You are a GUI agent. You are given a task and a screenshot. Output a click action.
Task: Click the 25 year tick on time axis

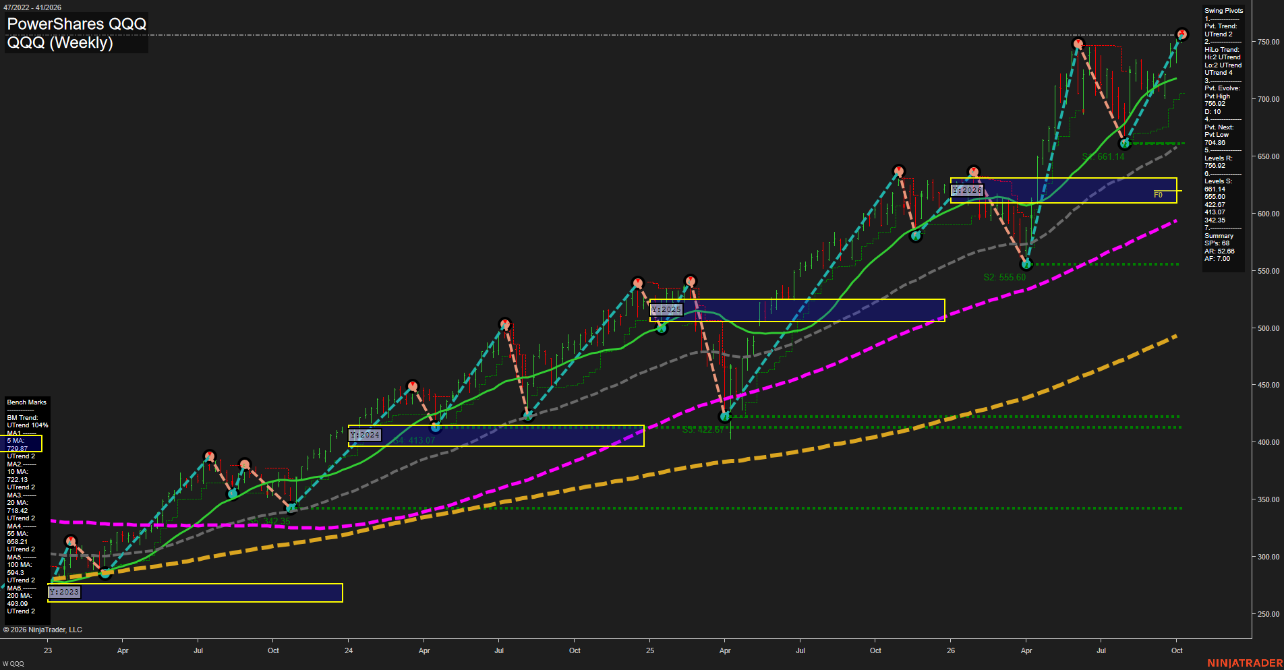click(x=650, y=650)
